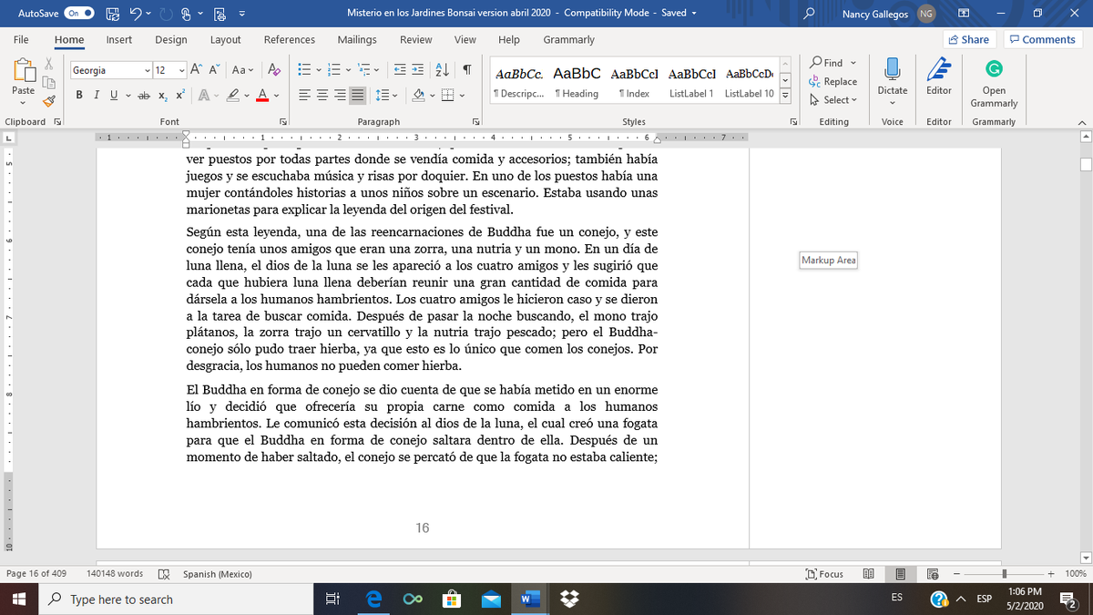Switch to the Review tab

click(x=416, y=39)
